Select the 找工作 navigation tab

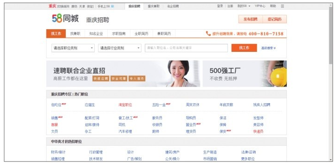(56, 33)
